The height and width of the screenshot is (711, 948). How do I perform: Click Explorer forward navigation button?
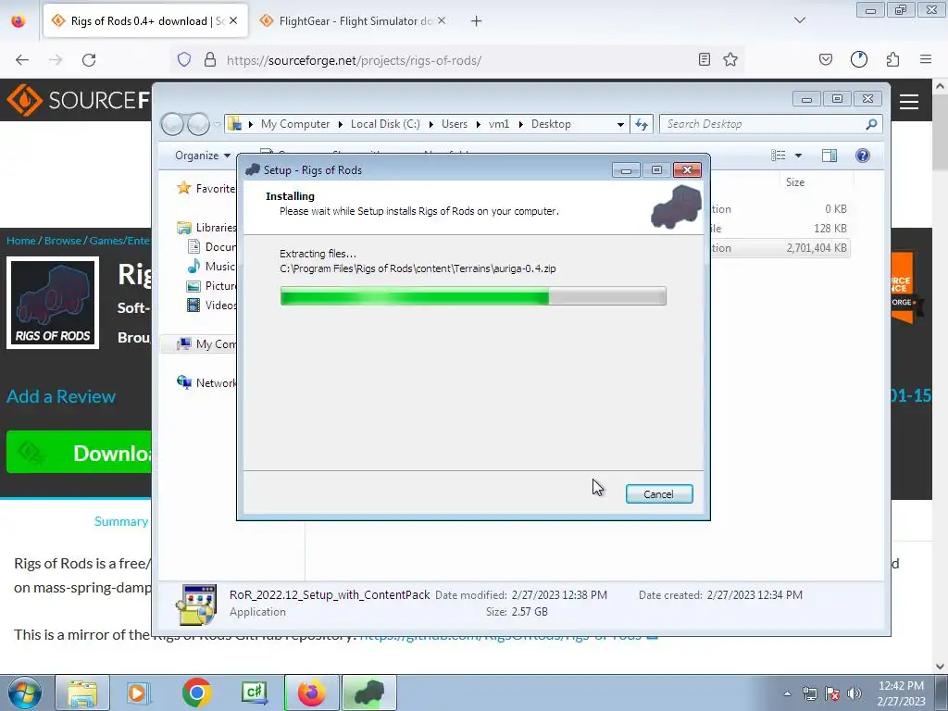pyautogui.click(x=198, y=124)
